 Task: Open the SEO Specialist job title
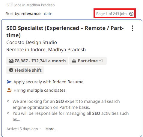pos(65,32)
